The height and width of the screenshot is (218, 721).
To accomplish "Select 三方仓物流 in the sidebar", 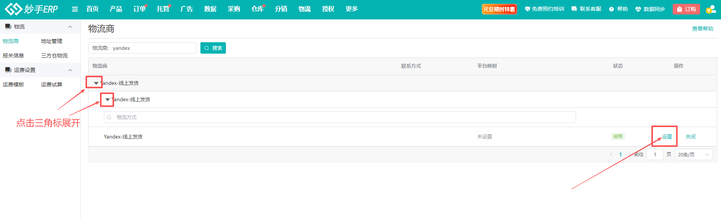I will point(54,56).
